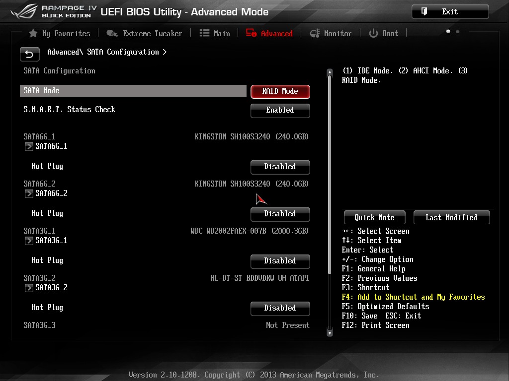Image resolution: width=509 pixels, height=381 pixels.
Task: Open the Monitor tab
Action: [x=331, y=33]
